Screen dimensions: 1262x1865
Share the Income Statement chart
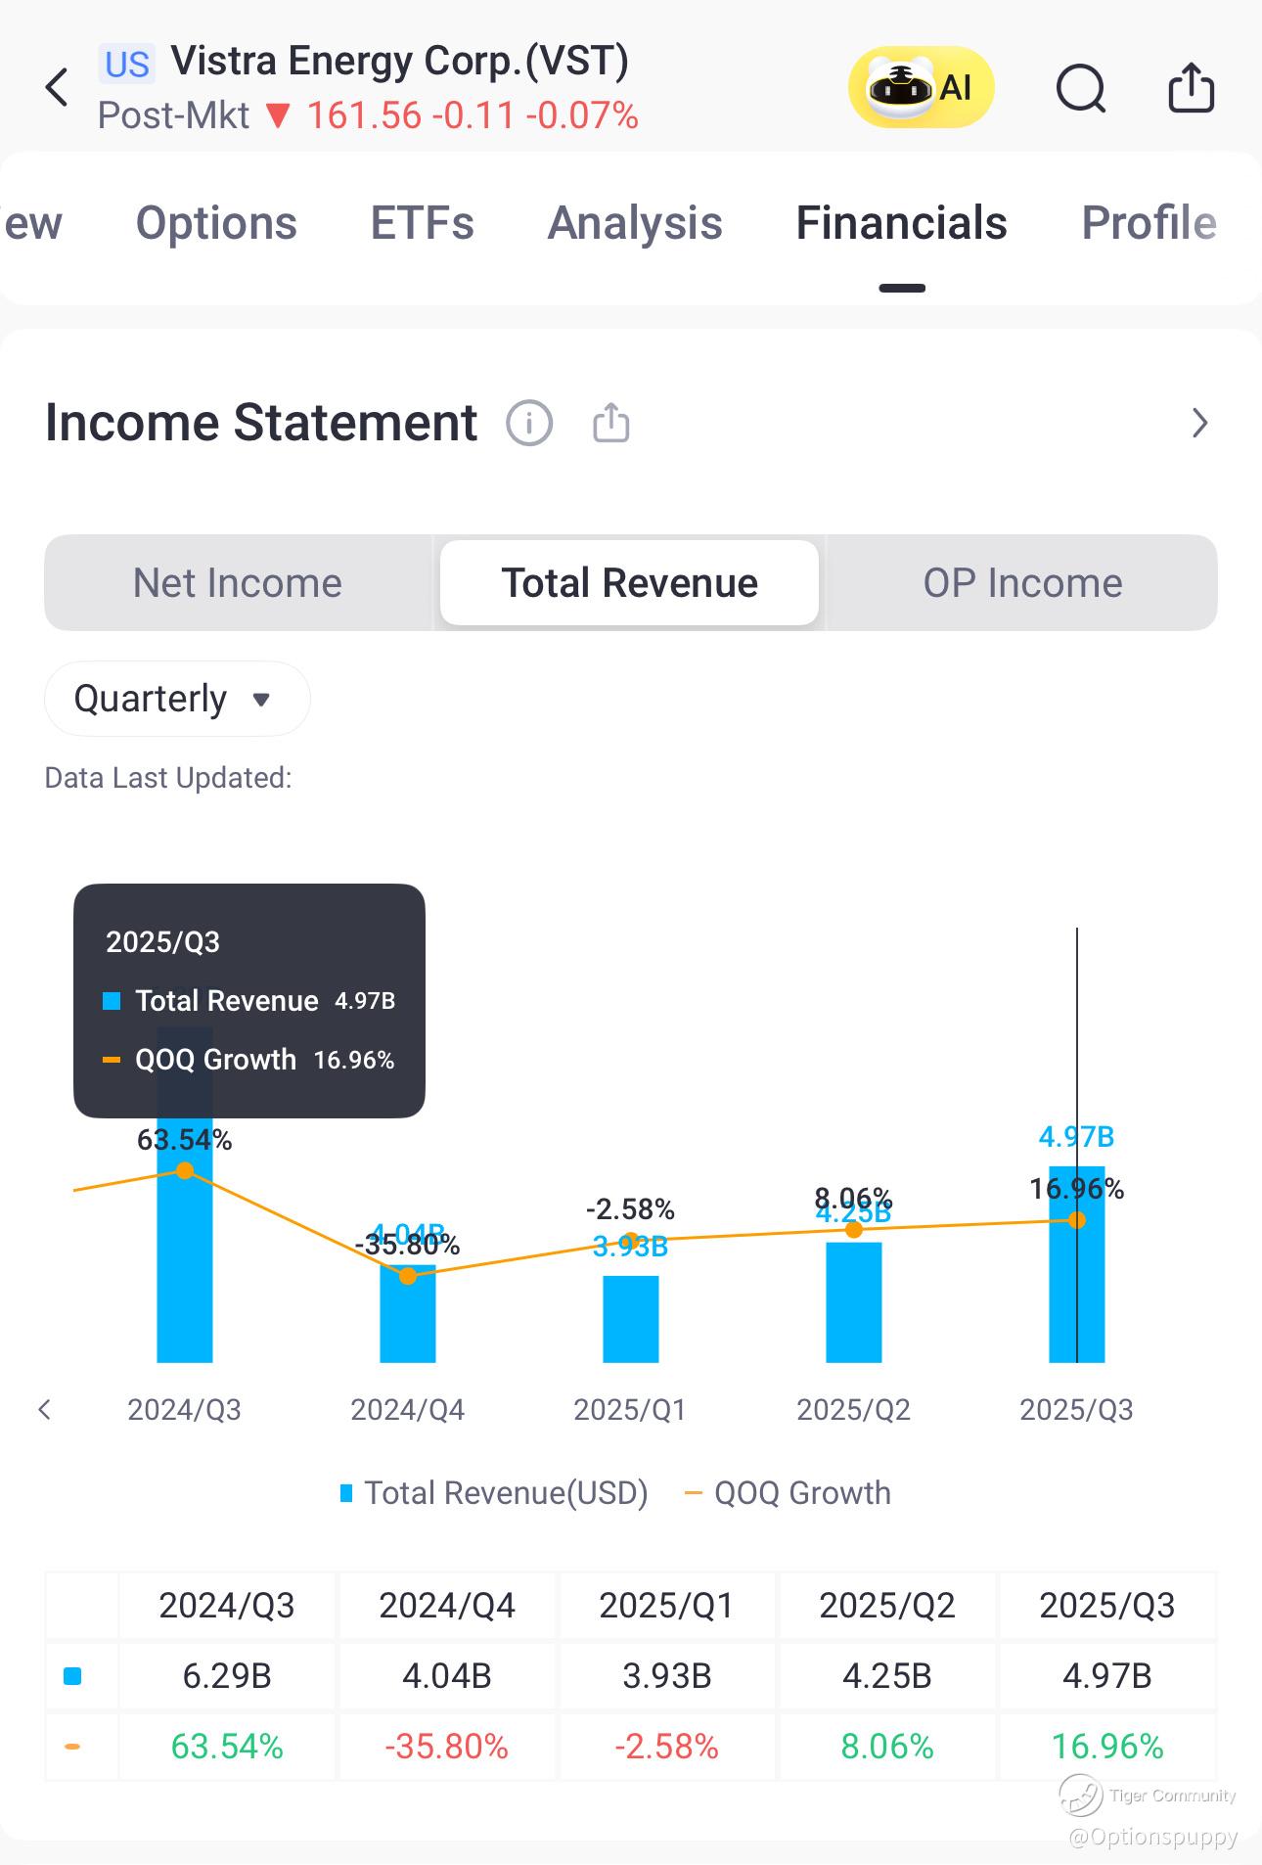611,424
